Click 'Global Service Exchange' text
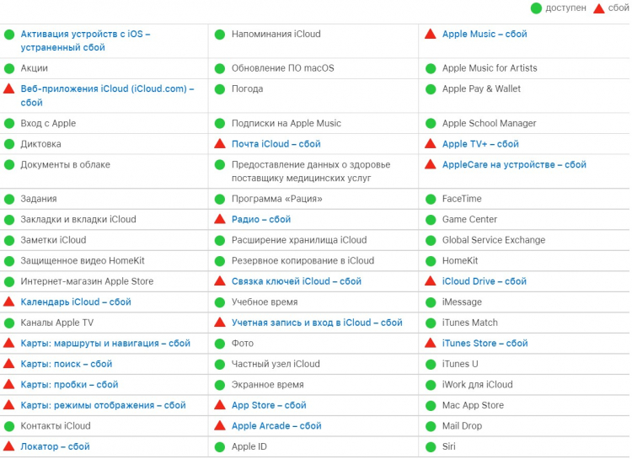This screenshot has width=632, height=459. 493,240
